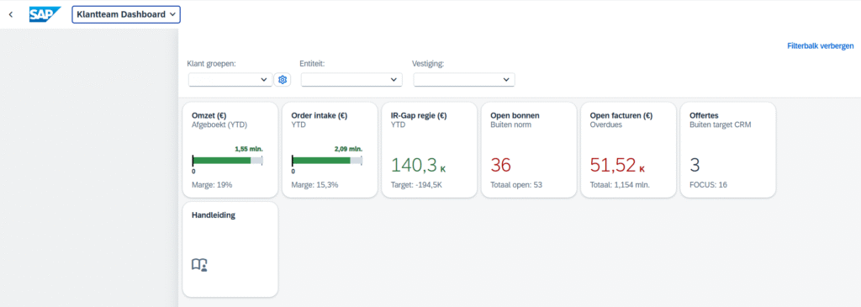861x307 pixels.
Task: Click the SAP logo
Action: (x=45, y=14)
